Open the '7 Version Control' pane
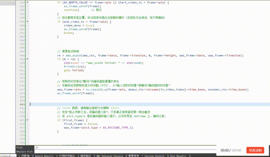This screenshot has width=270, height=157. [153, 156]
